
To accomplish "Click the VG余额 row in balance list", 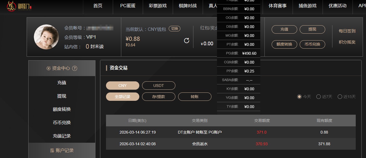I will [x=239, y=98].
